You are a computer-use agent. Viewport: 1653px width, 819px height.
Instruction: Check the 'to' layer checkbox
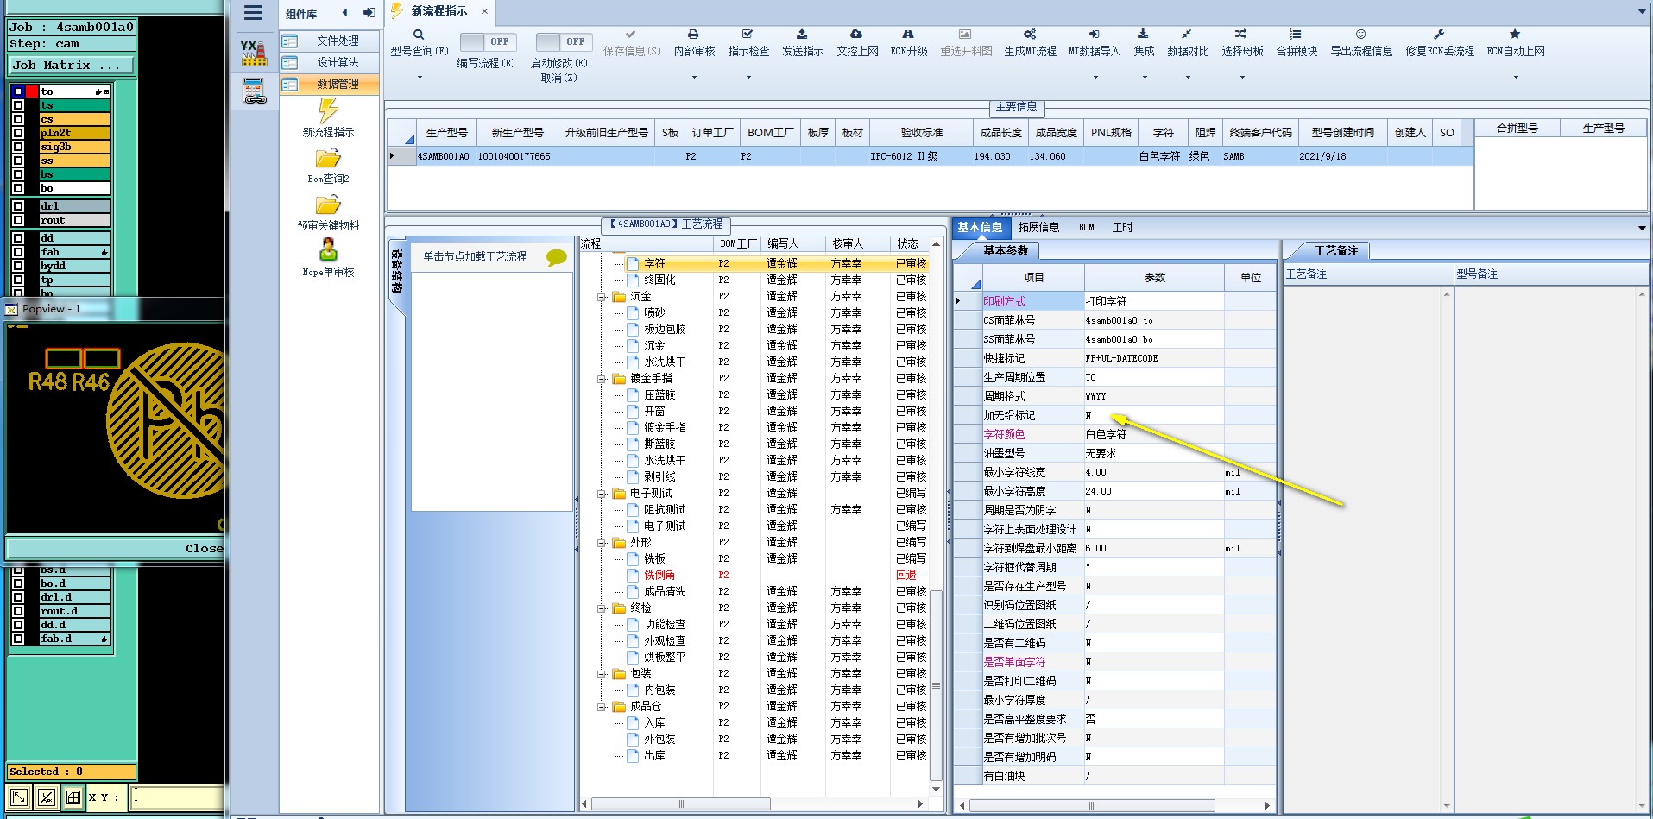tap(17, 91)
